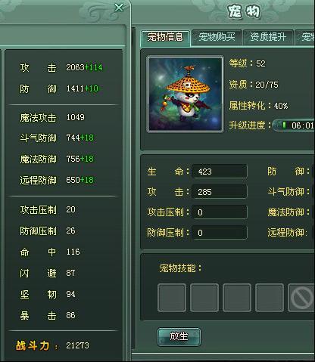Click the 生命 value field showing 423
Screen dimensions: 315x362
click(220, 172)
